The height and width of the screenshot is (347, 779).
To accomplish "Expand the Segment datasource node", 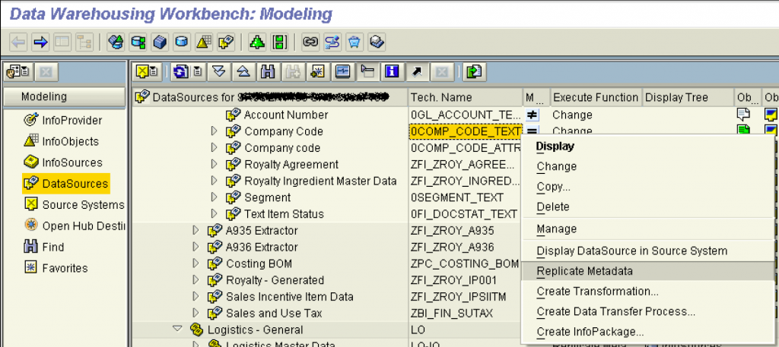I will click(x=214, y=197).
